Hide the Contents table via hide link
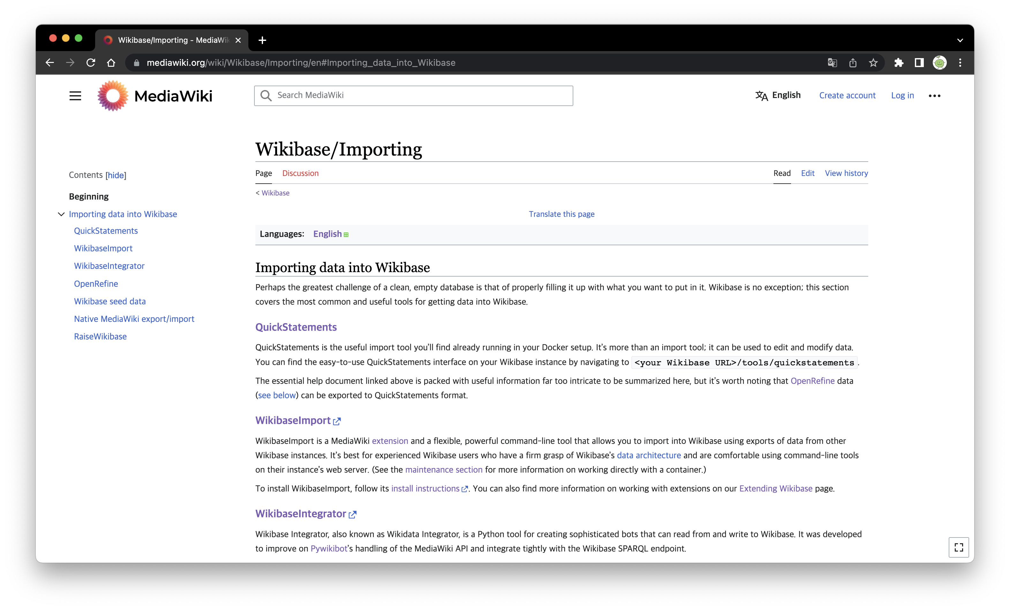 pos(116,175)
